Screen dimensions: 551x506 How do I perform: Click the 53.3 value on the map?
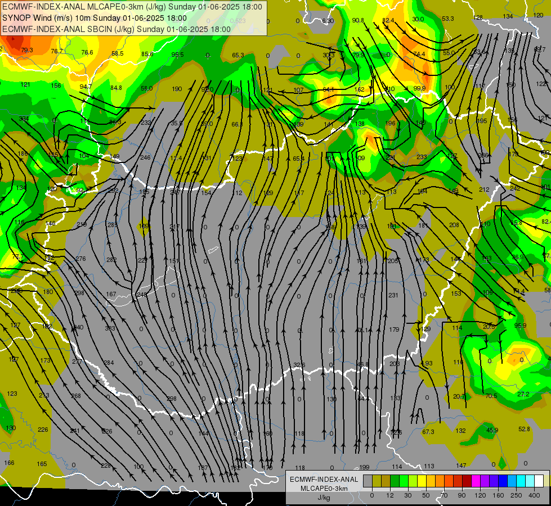pos(447,19)
